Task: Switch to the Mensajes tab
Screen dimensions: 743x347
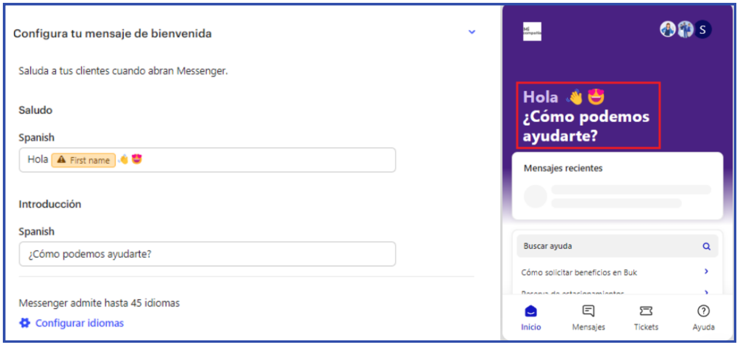Action: (589, 317)
